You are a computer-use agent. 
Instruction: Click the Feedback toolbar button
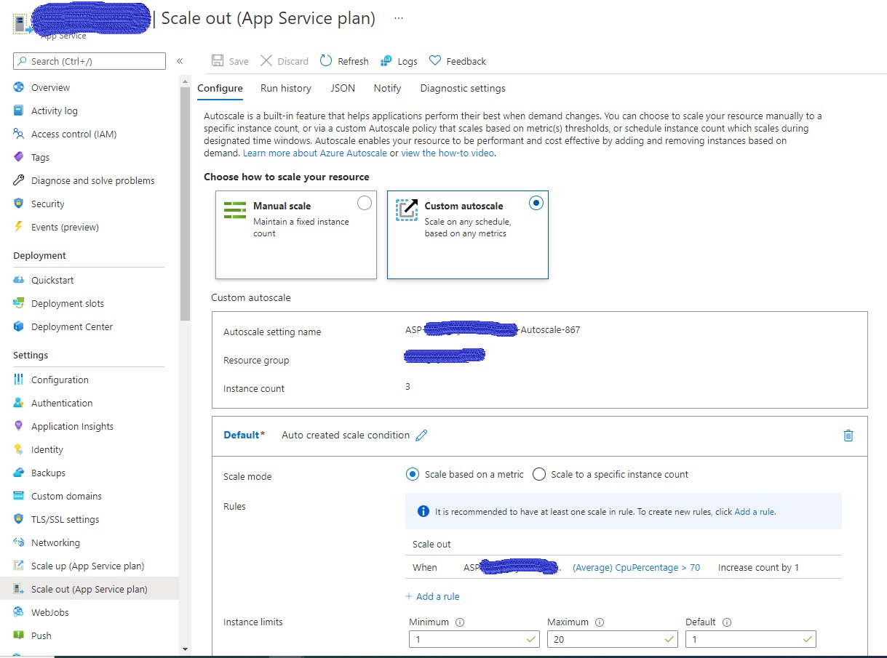tap(458, 61)
